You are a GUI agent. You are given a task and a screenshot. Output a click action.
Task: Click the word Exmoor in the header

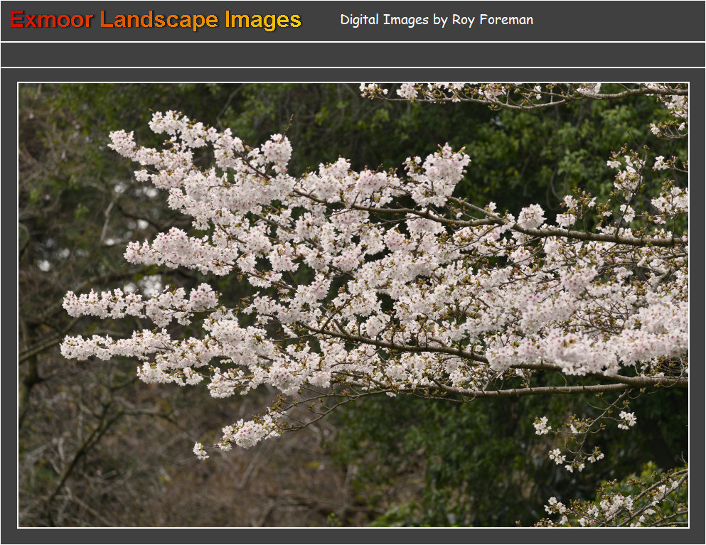point(51,20)
